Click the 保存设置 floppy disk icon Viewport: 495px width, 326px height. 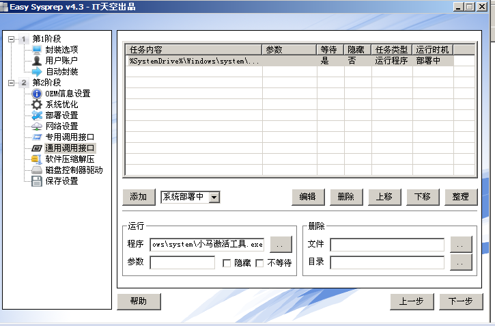click(x=37, y=181)
